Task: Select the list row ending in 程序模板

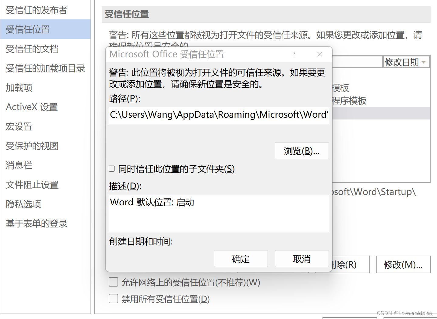Action: click(x=381, y=101)
